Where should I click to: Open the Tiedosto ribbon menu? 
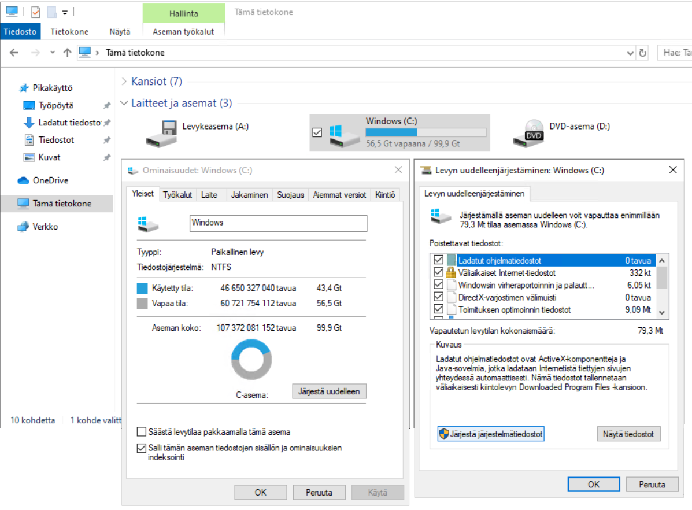click(20, 32)
